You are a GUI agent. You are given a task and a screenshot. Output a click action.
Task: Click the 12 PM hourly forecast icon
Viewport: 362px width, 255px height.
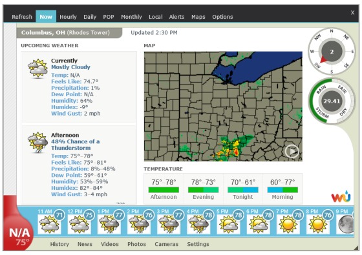pos(79,224)
